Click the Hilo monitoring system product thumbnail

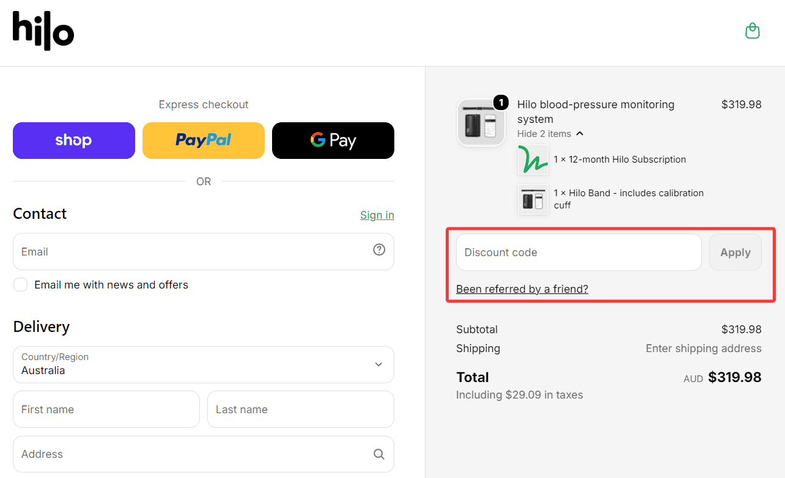481,123
